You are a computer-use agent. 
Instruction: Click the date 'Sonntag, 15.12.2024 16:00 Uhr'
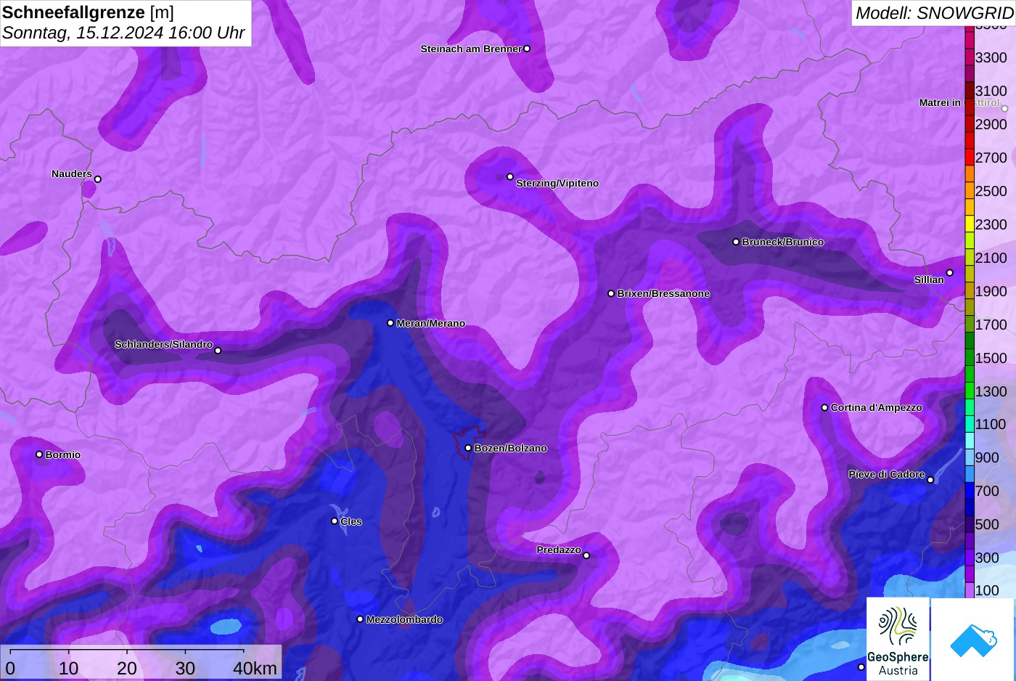[x=123, y=33]
